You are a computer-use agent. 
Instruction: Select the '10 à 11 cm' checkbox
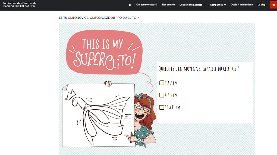[162, 107]
